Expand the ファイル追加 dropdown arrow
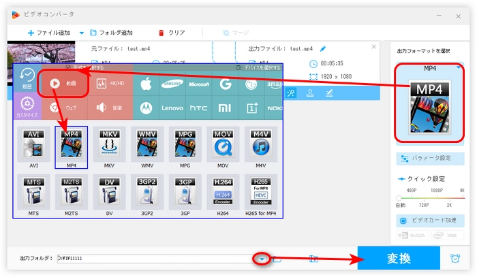477x277 pixels. [82, 32]
